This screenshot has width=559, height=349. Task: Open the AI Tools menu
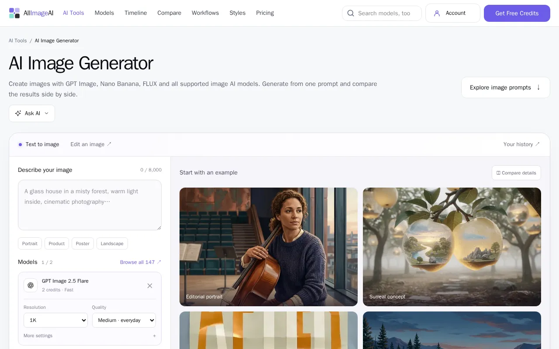coord(73,13)
